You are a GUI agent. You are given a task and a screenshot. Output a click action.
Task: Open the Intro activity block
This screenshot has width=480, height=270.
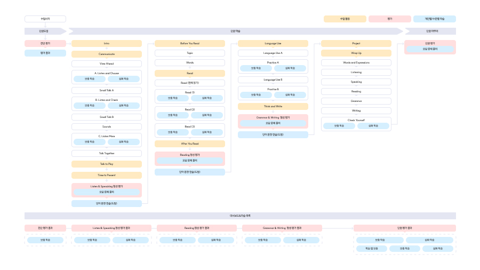[107, 43]
